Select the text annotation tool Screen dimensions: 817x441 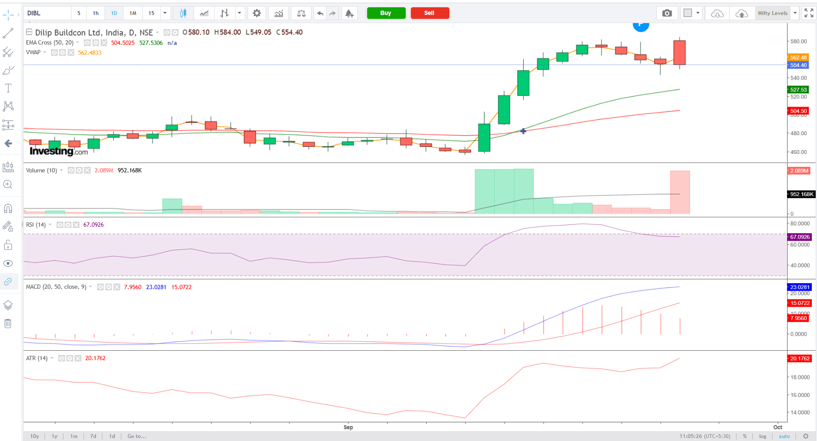click(8, 88)
